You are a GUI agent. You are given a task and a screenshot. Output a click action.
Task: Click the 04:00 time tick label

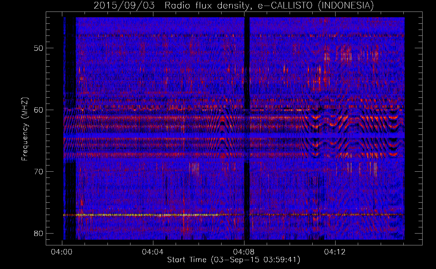pyautogui.click(x=62, y=252)
